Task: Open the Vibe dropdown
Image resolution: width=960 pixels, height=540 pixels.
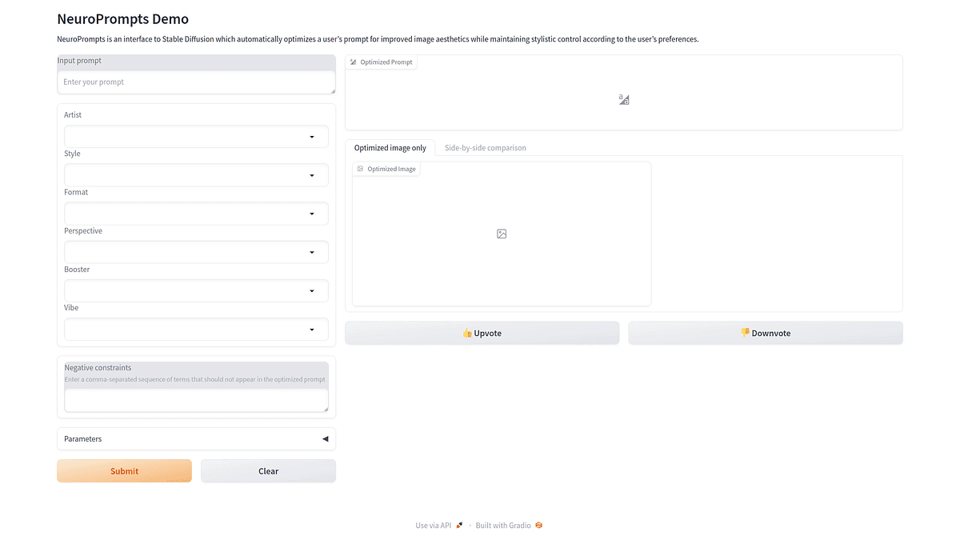Action: [196, 329]
